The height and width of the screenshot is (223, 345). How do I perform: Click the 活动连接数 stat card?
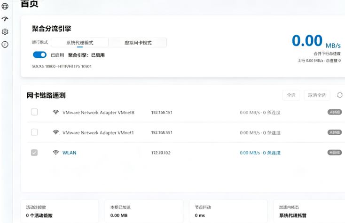[x=60, y=211]
